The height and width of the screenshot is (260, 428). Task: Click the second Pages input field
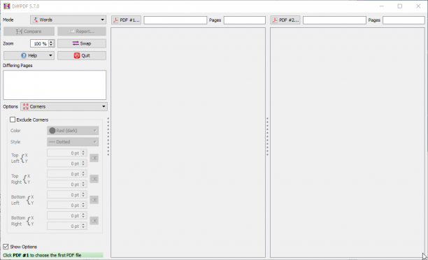point(404,20)
